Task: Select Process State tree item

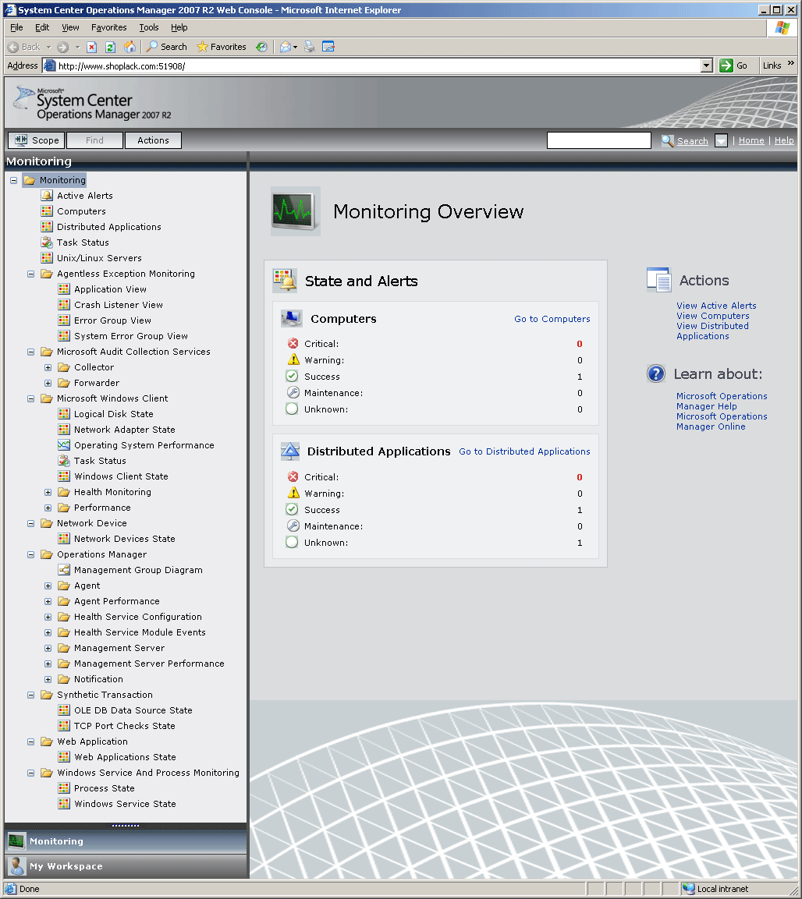Action: 104,788
